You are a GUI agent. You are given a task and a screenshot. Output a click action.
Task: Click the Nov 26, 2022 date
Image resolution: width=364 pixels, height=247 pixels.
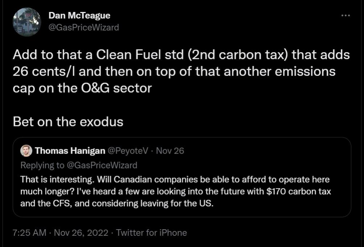tap(81, 232)
